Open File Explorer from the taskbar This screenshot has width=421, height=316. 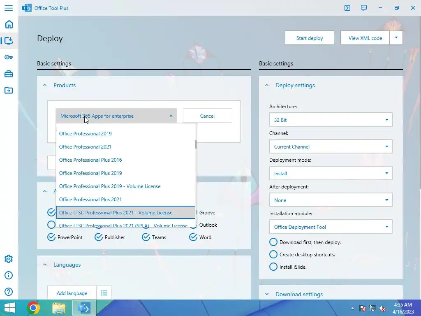[x=58, y=308]
